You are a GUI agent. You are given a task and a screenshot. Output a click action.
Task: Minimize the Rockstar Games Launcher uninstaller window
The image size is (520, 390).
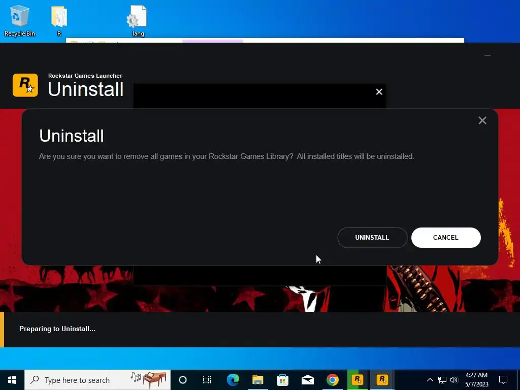point(487,55)
